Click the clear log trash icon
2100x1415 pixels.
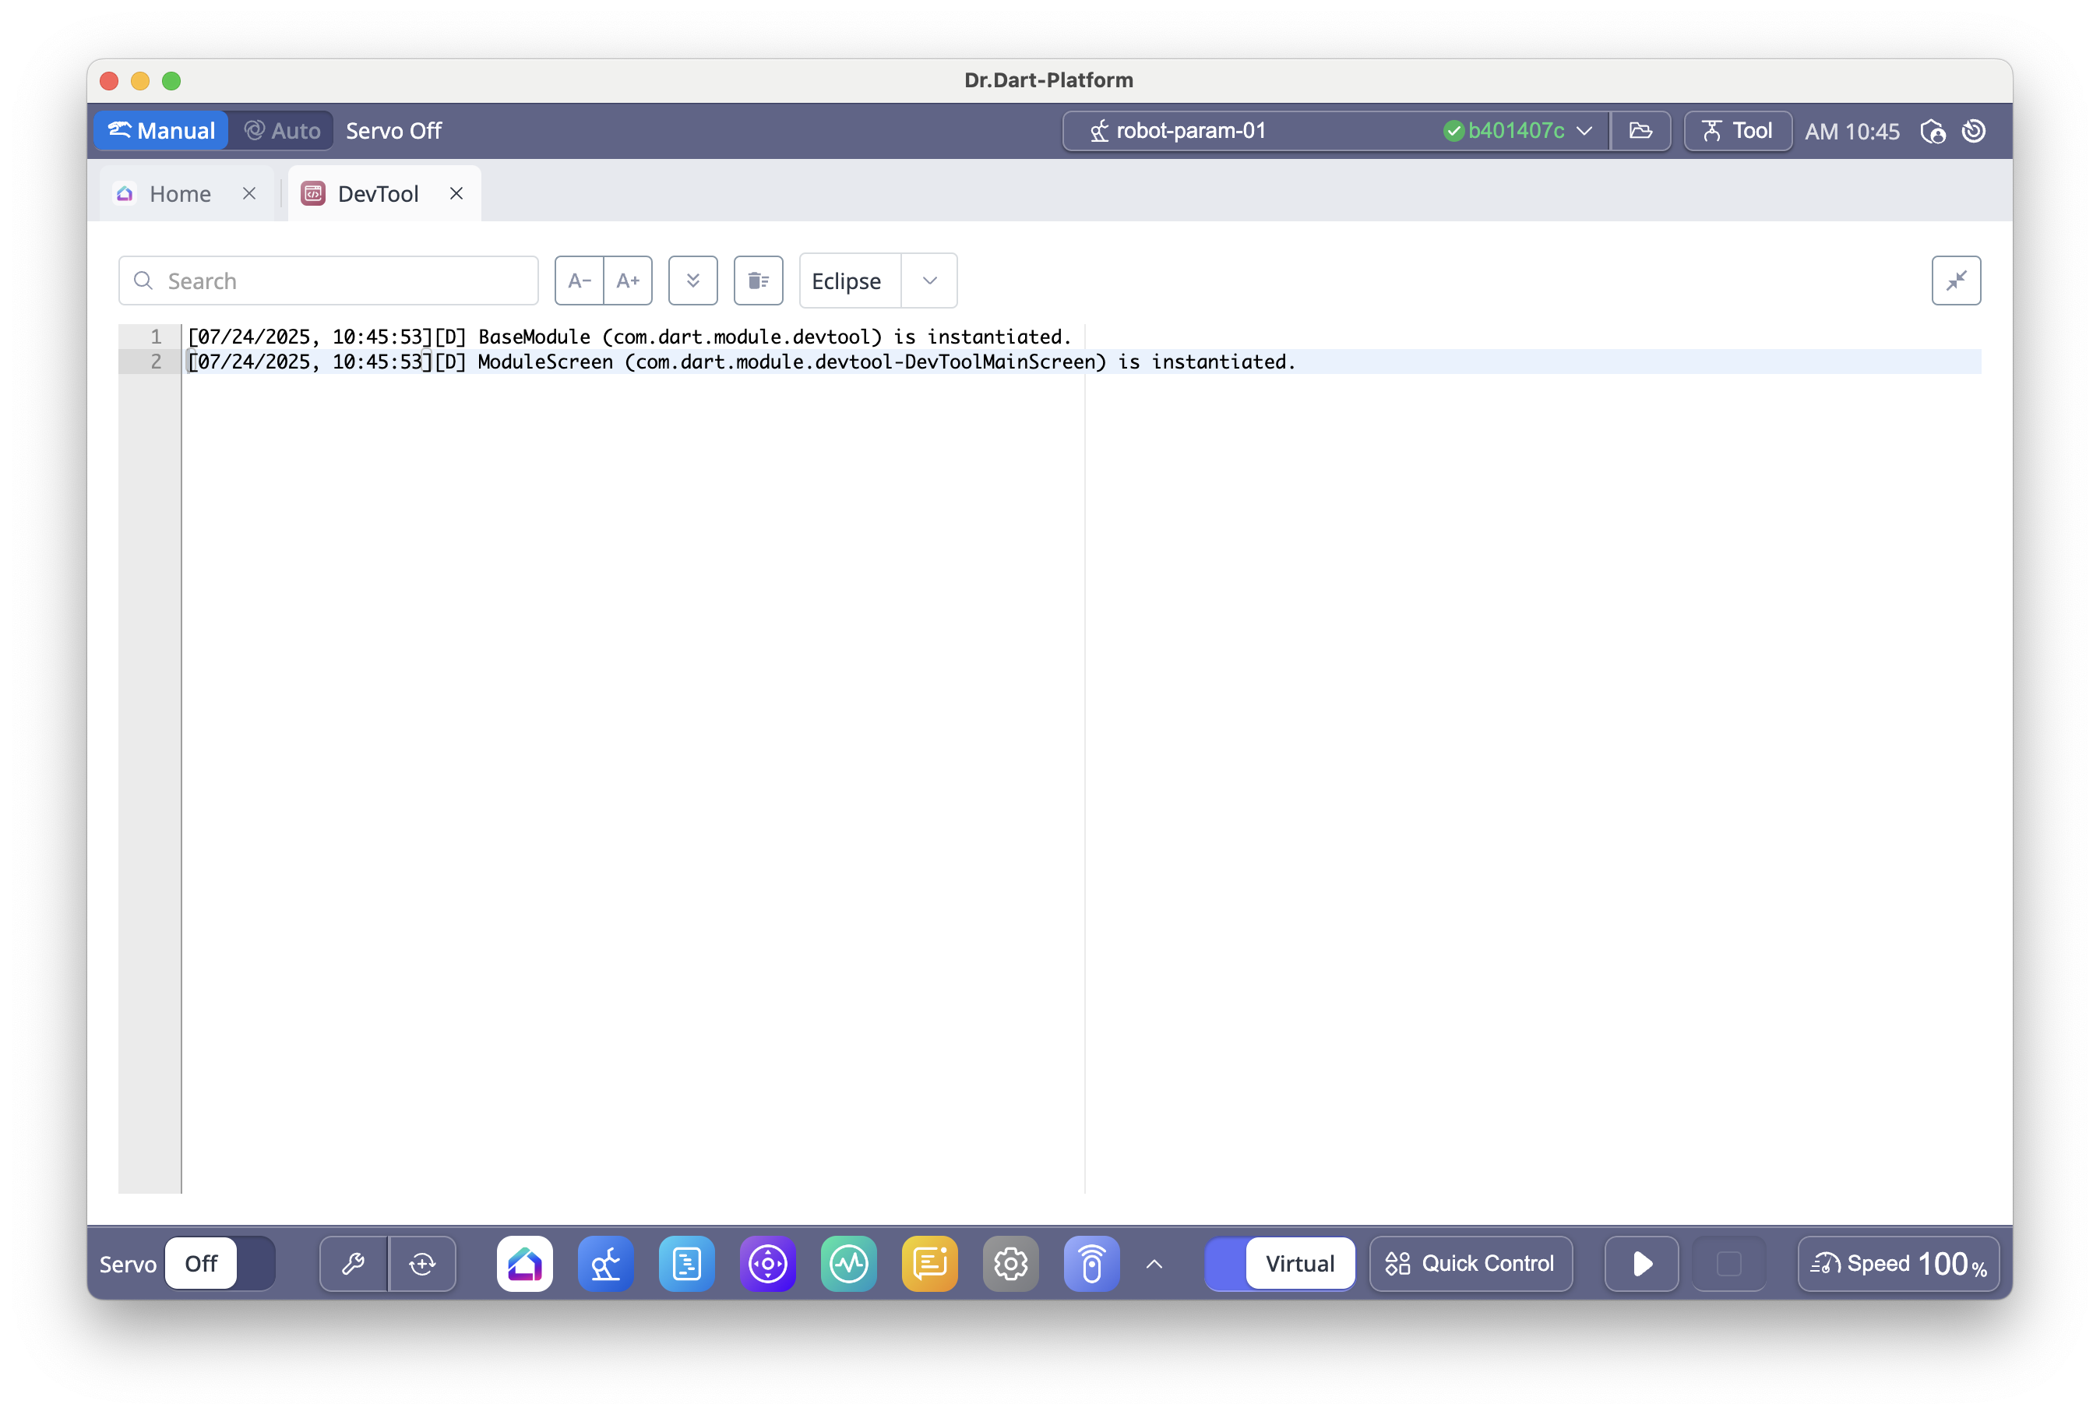point(758,281)
